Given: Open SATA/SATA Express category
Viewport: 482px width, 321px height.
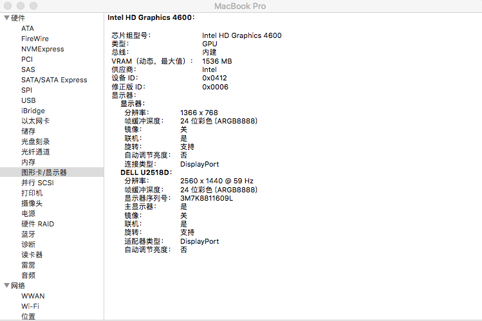Looking at the screenshot, I should pos(54,80).
